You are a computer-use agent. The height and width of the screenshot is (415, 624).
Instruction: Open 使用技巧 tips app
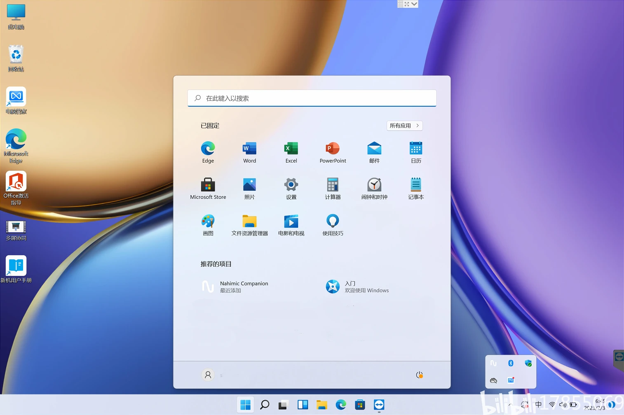[x=333, y=225]
